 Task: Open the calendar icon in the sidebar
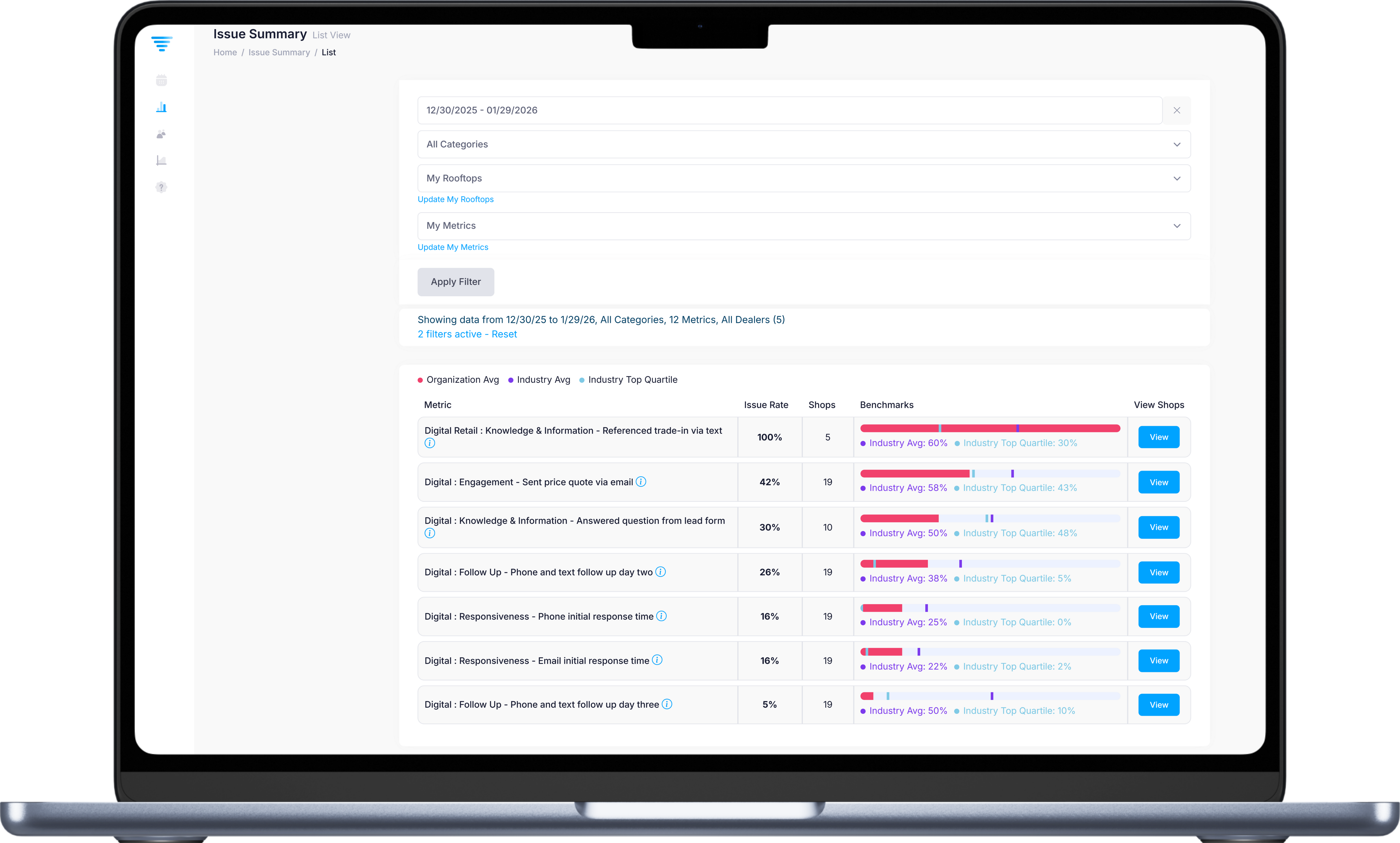[161, 81]
